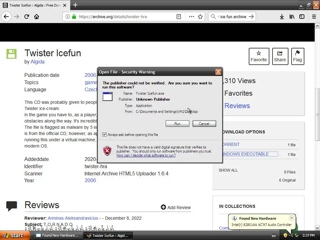Screen dimensions: 320x240
Task: Click the red shield warning icon in dialog
Action: point(107,151)
